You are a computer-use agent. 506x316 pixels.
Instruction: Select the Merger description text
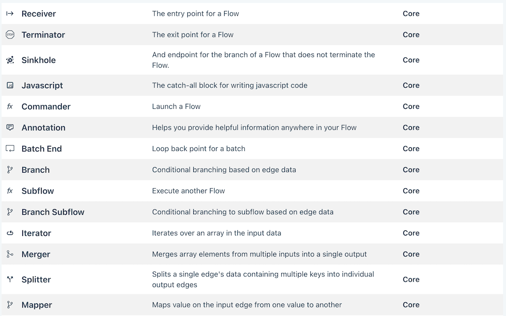pos(259,254)
